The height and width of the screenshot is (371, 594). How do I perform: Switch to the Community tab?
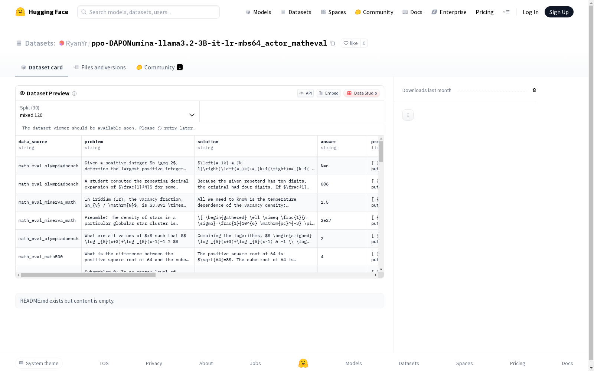pyautogui.click(x=160, y=67)
